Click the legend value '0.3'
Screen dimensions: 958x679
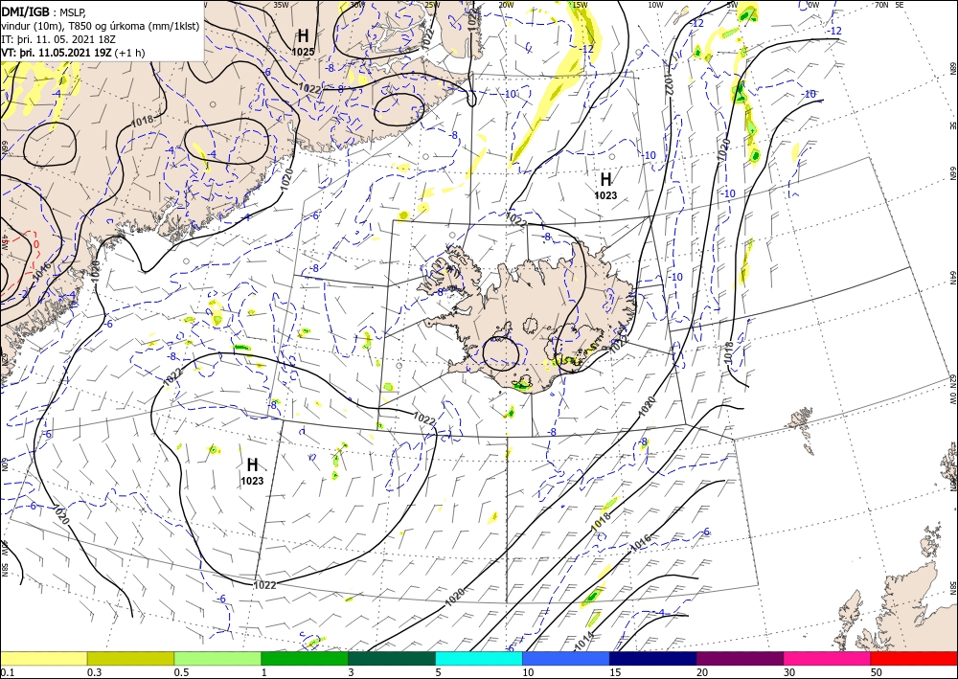(x=94, y=672)
